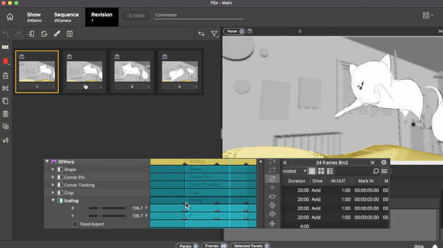Toggle the Scaling enable button

tap(60, 200)
